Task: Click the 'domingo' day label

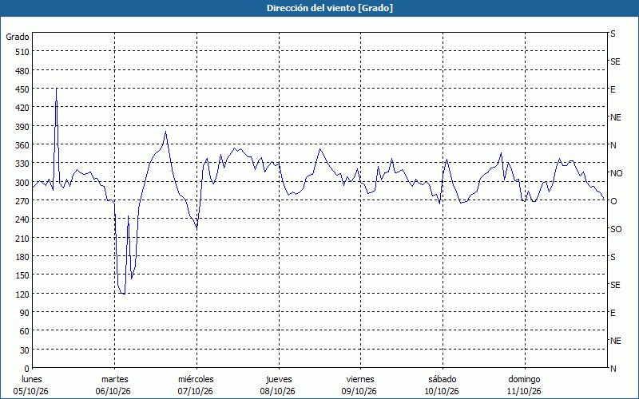Action: [524, 379]
